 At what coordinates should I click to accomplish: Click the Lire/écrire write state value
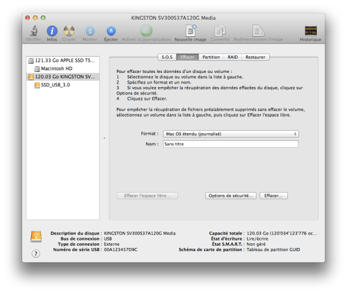(258, 239)
